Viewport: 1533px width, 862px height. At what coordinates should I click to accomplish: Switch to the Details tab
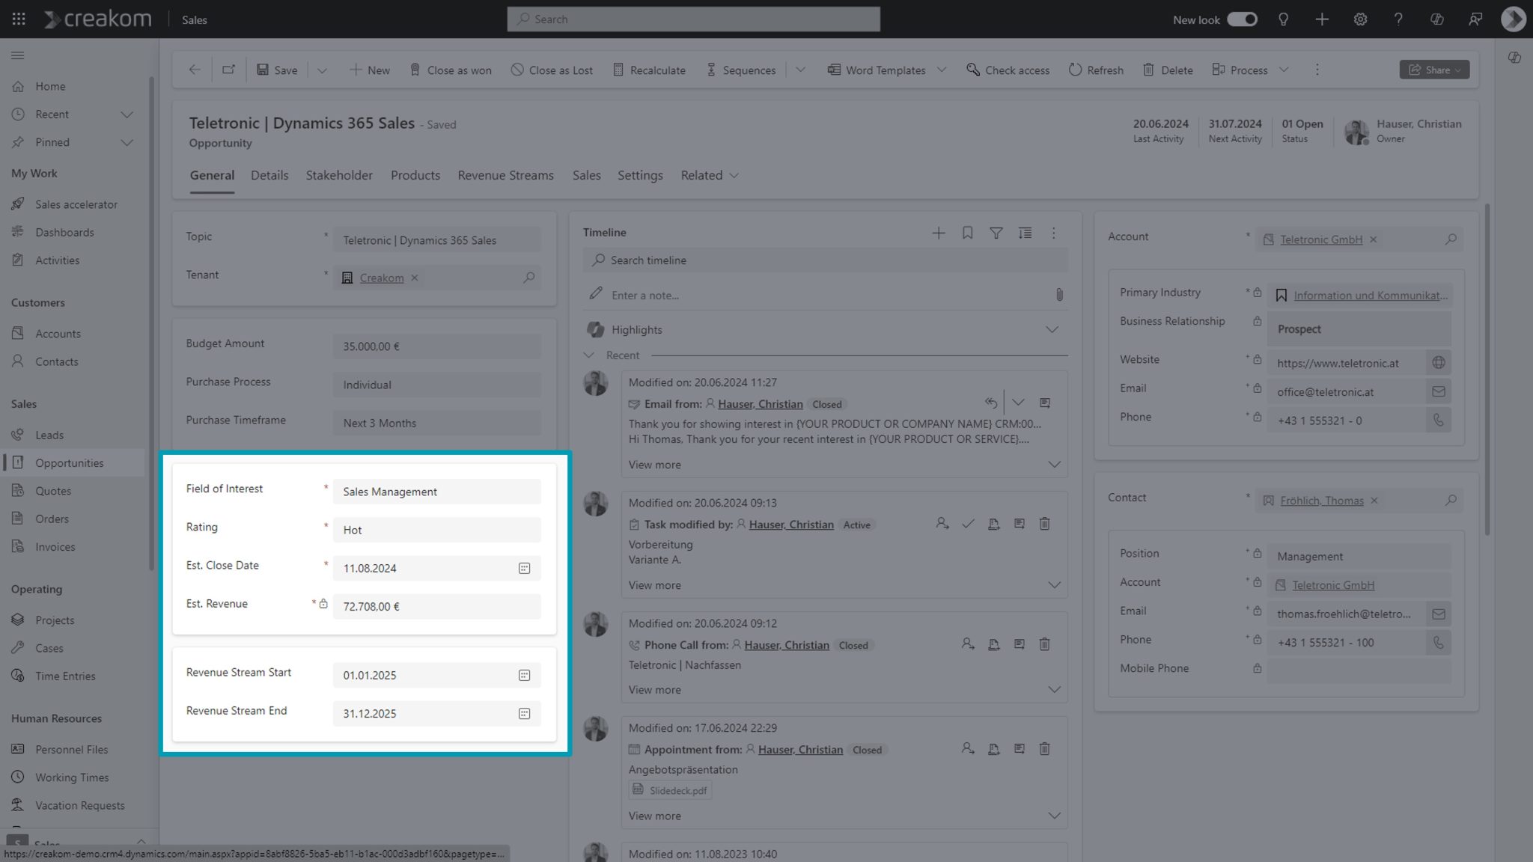269,175
